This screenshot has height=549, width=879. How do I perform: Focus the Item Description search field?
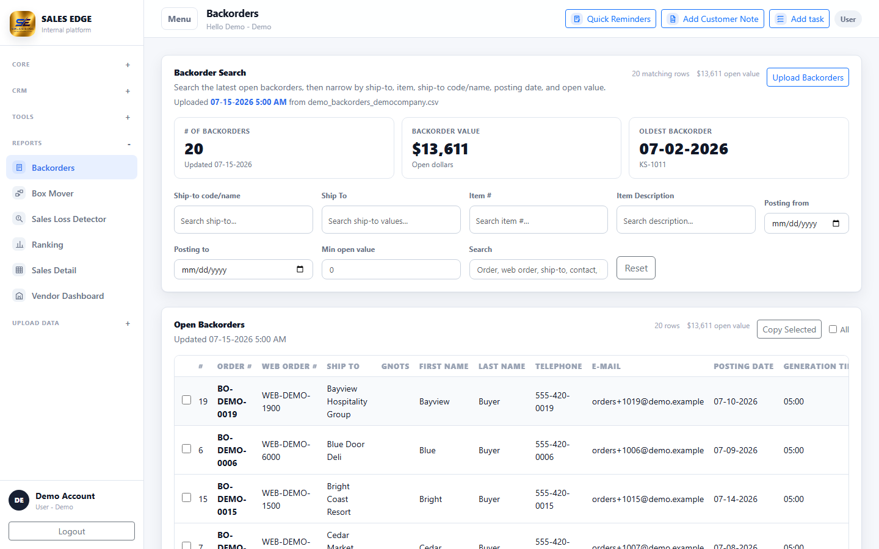[x=686, y=220]
